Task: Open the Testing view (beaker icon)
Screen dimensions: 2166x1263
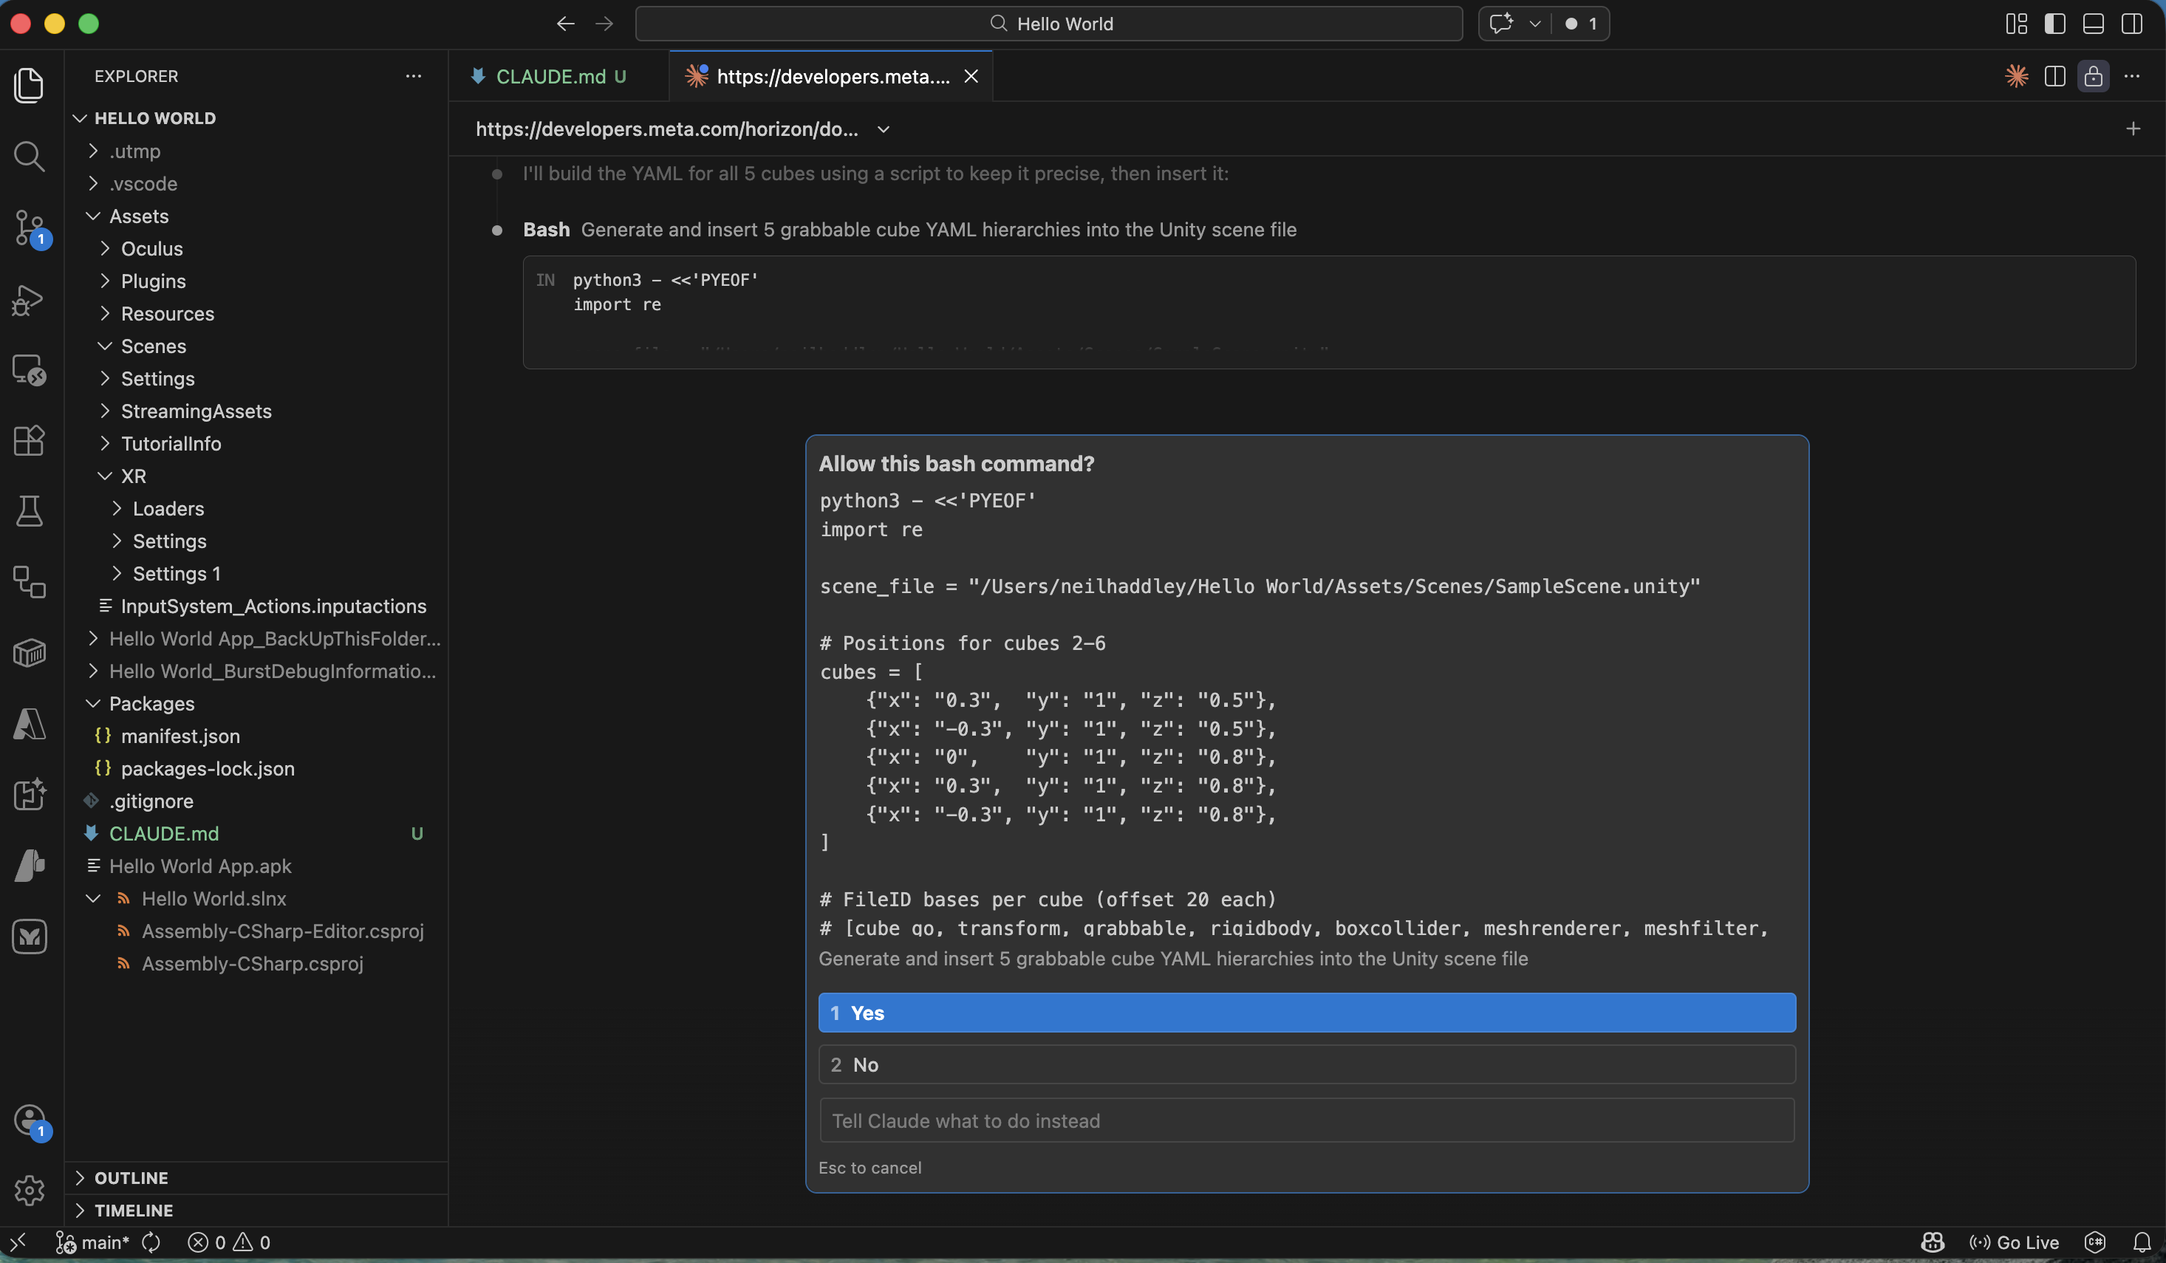Action: tap(30, 511)
